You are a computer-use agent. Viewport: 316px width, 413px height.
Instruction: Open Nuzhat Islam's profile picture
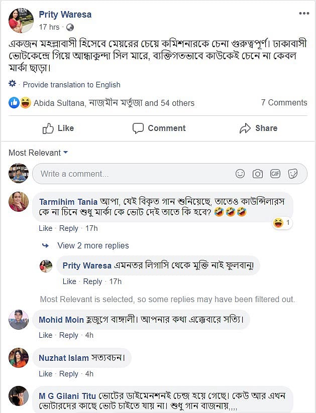pos(19,358)
